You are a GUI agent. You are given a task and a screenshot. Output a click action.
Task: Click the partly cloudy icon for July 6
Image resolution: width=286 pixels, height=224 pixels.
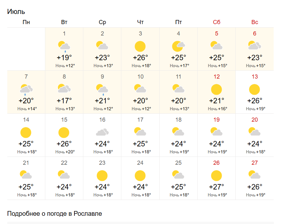(x=254, y=46)
